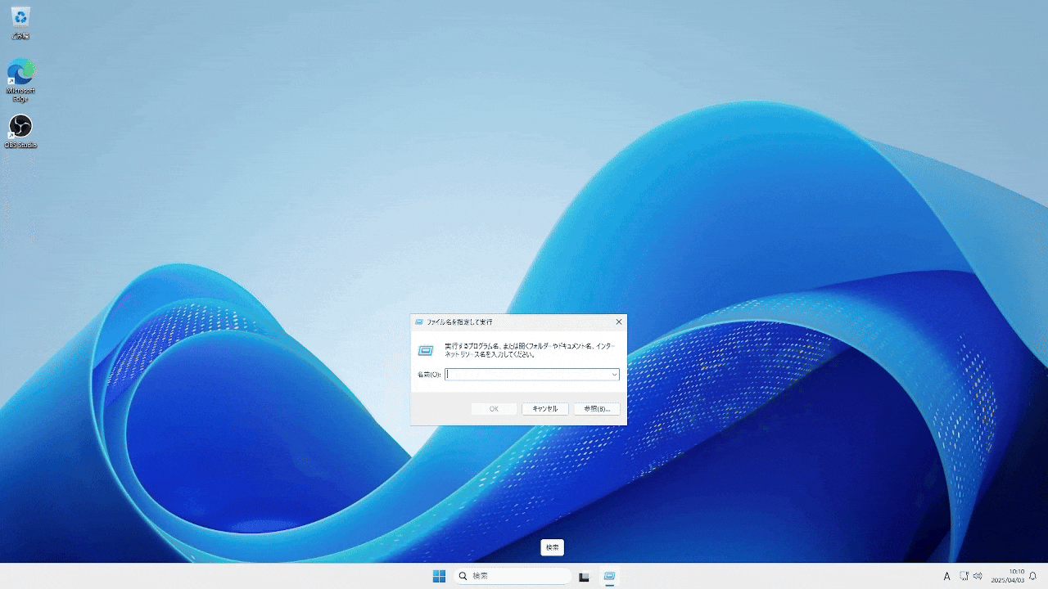
Task: Open file browsing via 参照(B)...
Action: (x=597, y=408)
